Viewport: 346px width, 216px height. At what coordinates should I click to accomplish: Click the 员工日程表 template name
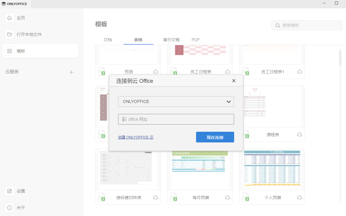[201, 72]
